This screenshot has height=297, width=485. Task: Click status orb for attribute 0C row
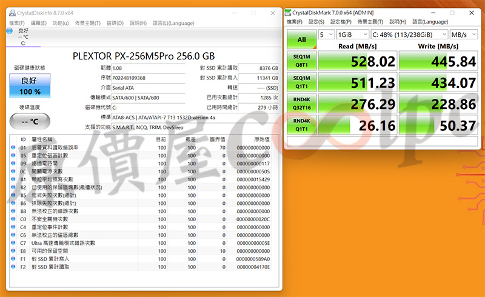pyautogui.click(x=13, y=172)
